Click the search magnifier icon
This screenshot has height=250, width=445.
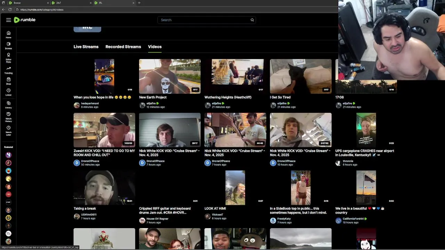(x=252, y=20)
